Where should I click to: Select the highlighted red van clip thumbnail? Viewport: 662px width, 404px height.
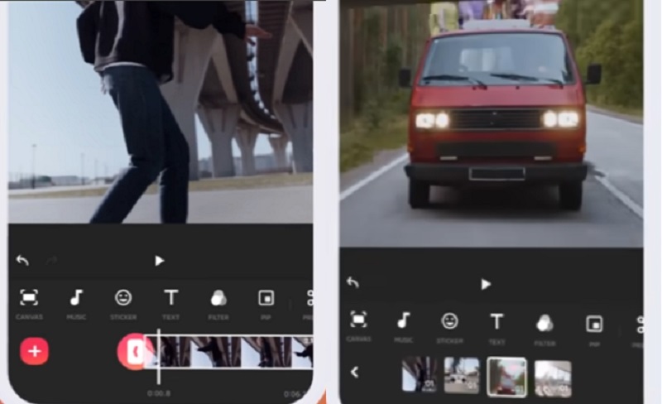(x=506, y=377)
